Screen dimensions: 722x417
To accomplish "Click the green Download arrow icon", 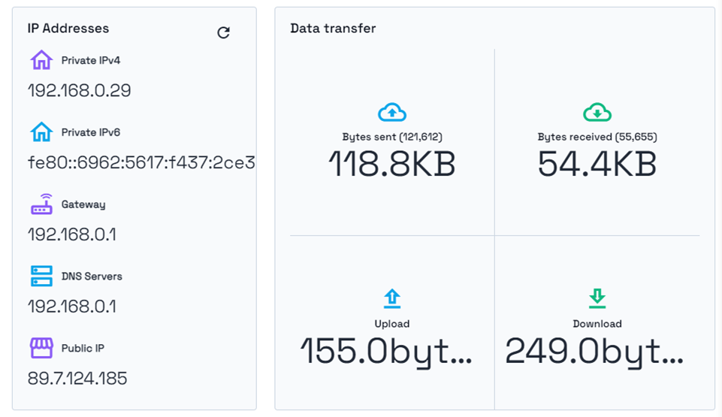I will 597,299.
